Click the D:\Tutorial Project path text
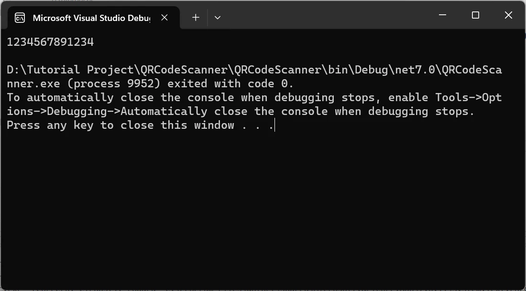 [70, 70]
